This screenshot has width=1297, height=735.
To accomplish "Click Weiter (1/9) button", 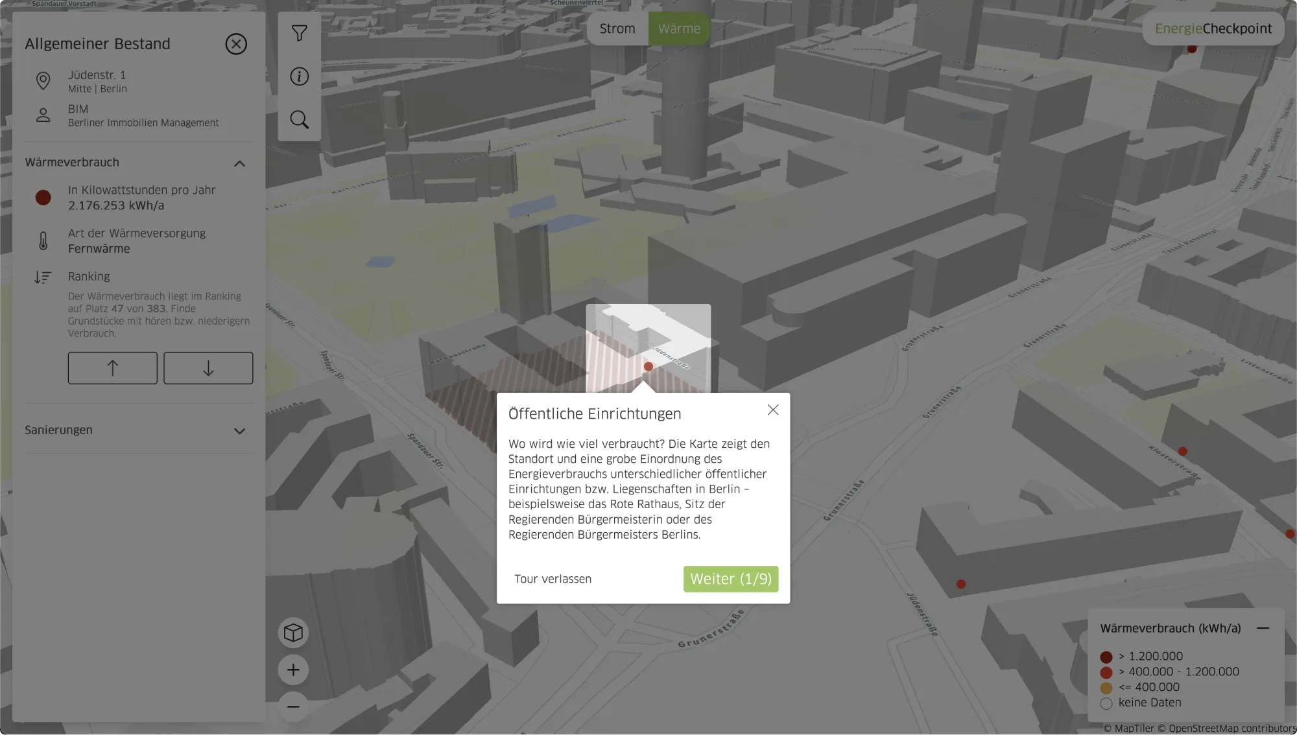I will (x=731, y=579).
